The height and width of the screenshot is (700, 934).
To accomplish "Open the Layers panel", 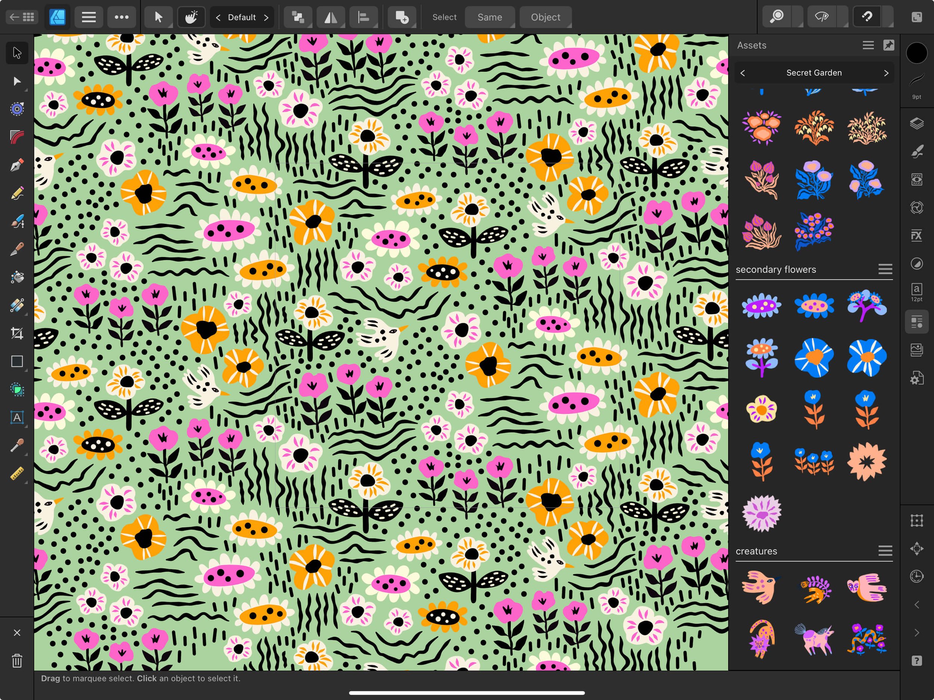I will tap(917, 123).
